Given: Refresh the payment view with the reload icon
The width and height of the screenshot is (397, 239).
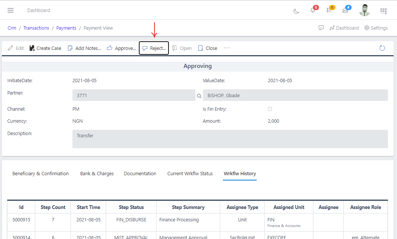Looking at the screenshot, I should 382,48.
